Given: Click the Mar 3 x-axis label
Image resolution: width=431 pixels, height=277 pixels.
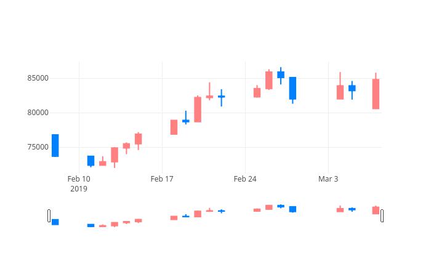Looking at the screenshot, I should (328, 179).
